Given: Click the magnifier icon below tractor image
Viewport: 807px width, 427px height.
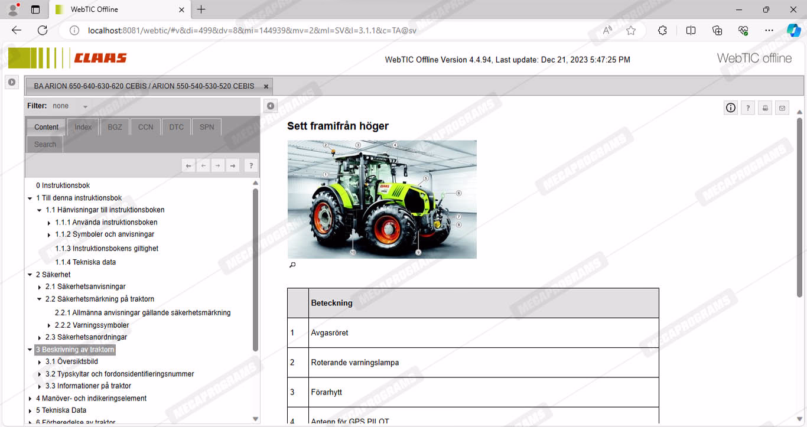Looking at the screenshot, I should 292,265.
